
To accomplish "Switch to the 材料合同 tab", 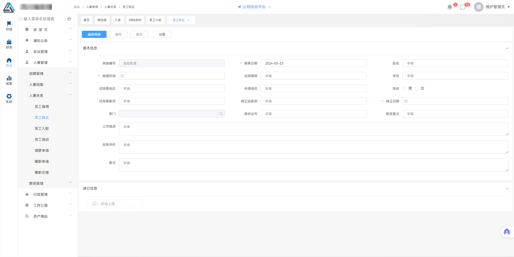I will 135,20.
